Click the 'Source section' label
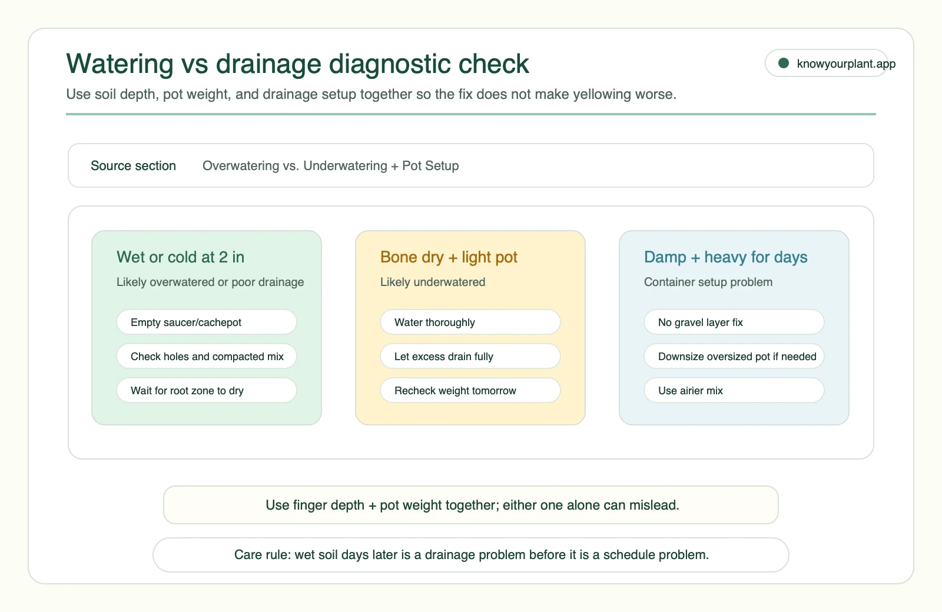The width and height of the screenshot is (942, 612). (133, 166)
